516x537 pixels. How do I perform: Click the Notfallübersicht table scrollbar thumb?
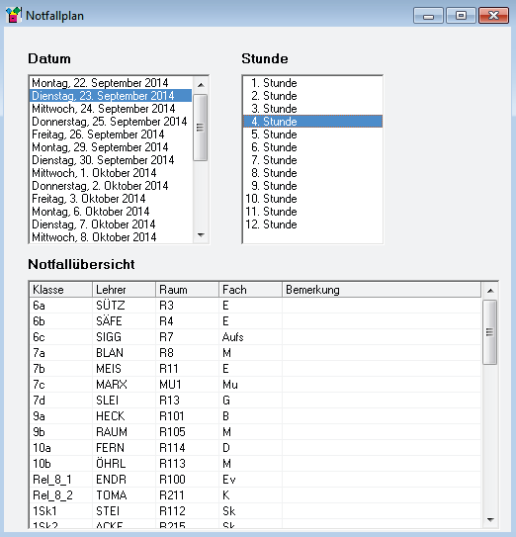coord(489,332)
